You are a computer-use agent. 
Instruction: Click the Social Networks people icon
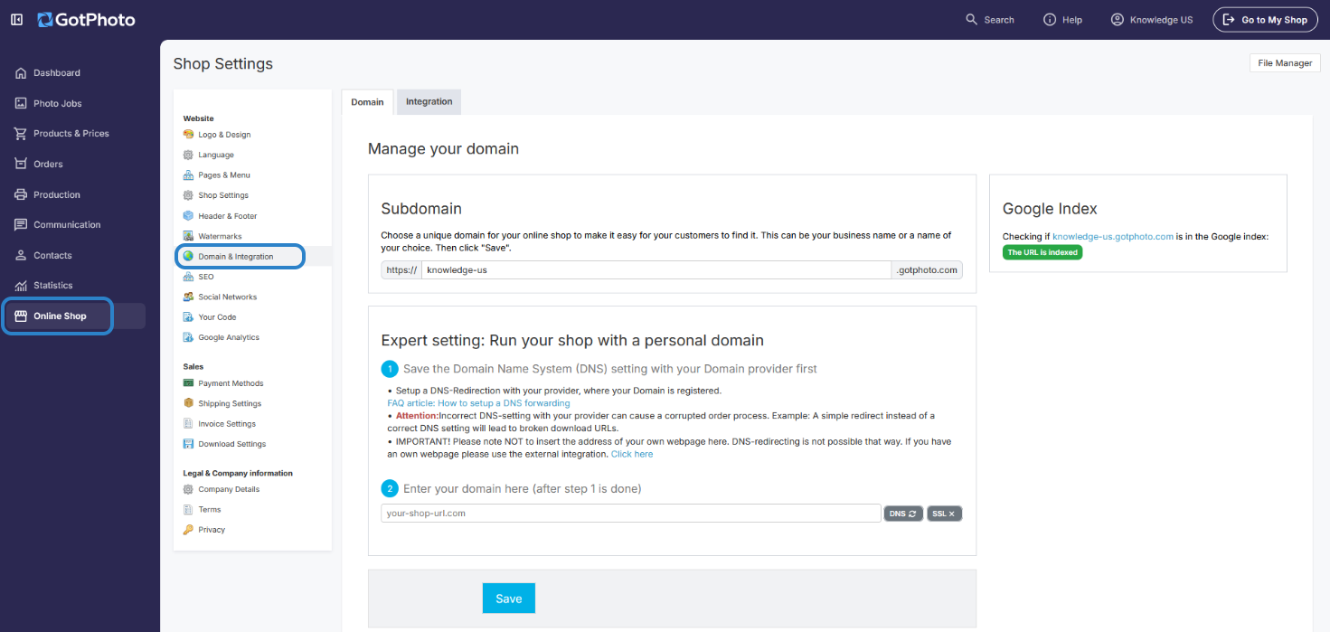(188, 297)
